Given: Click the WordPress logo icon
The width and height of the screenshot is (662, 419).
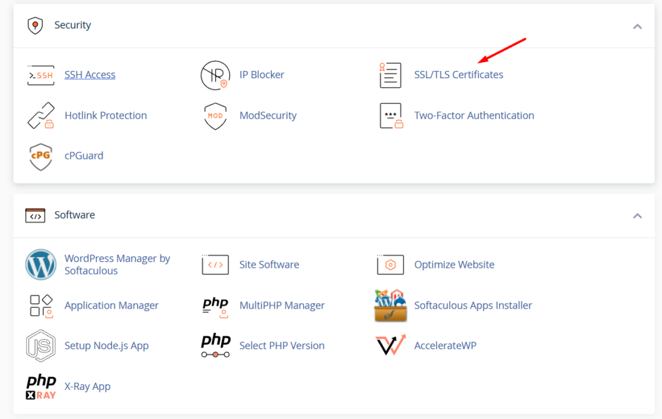Looking at the screenshot, I should coord(40,265).
